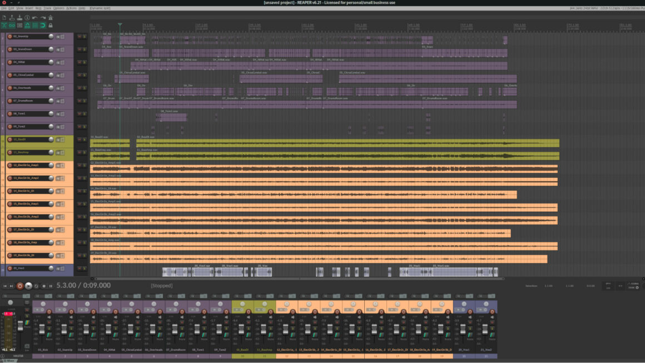Open the File menu
The height and width of the screenshot is (363, 645).
[x=3, y=8]
